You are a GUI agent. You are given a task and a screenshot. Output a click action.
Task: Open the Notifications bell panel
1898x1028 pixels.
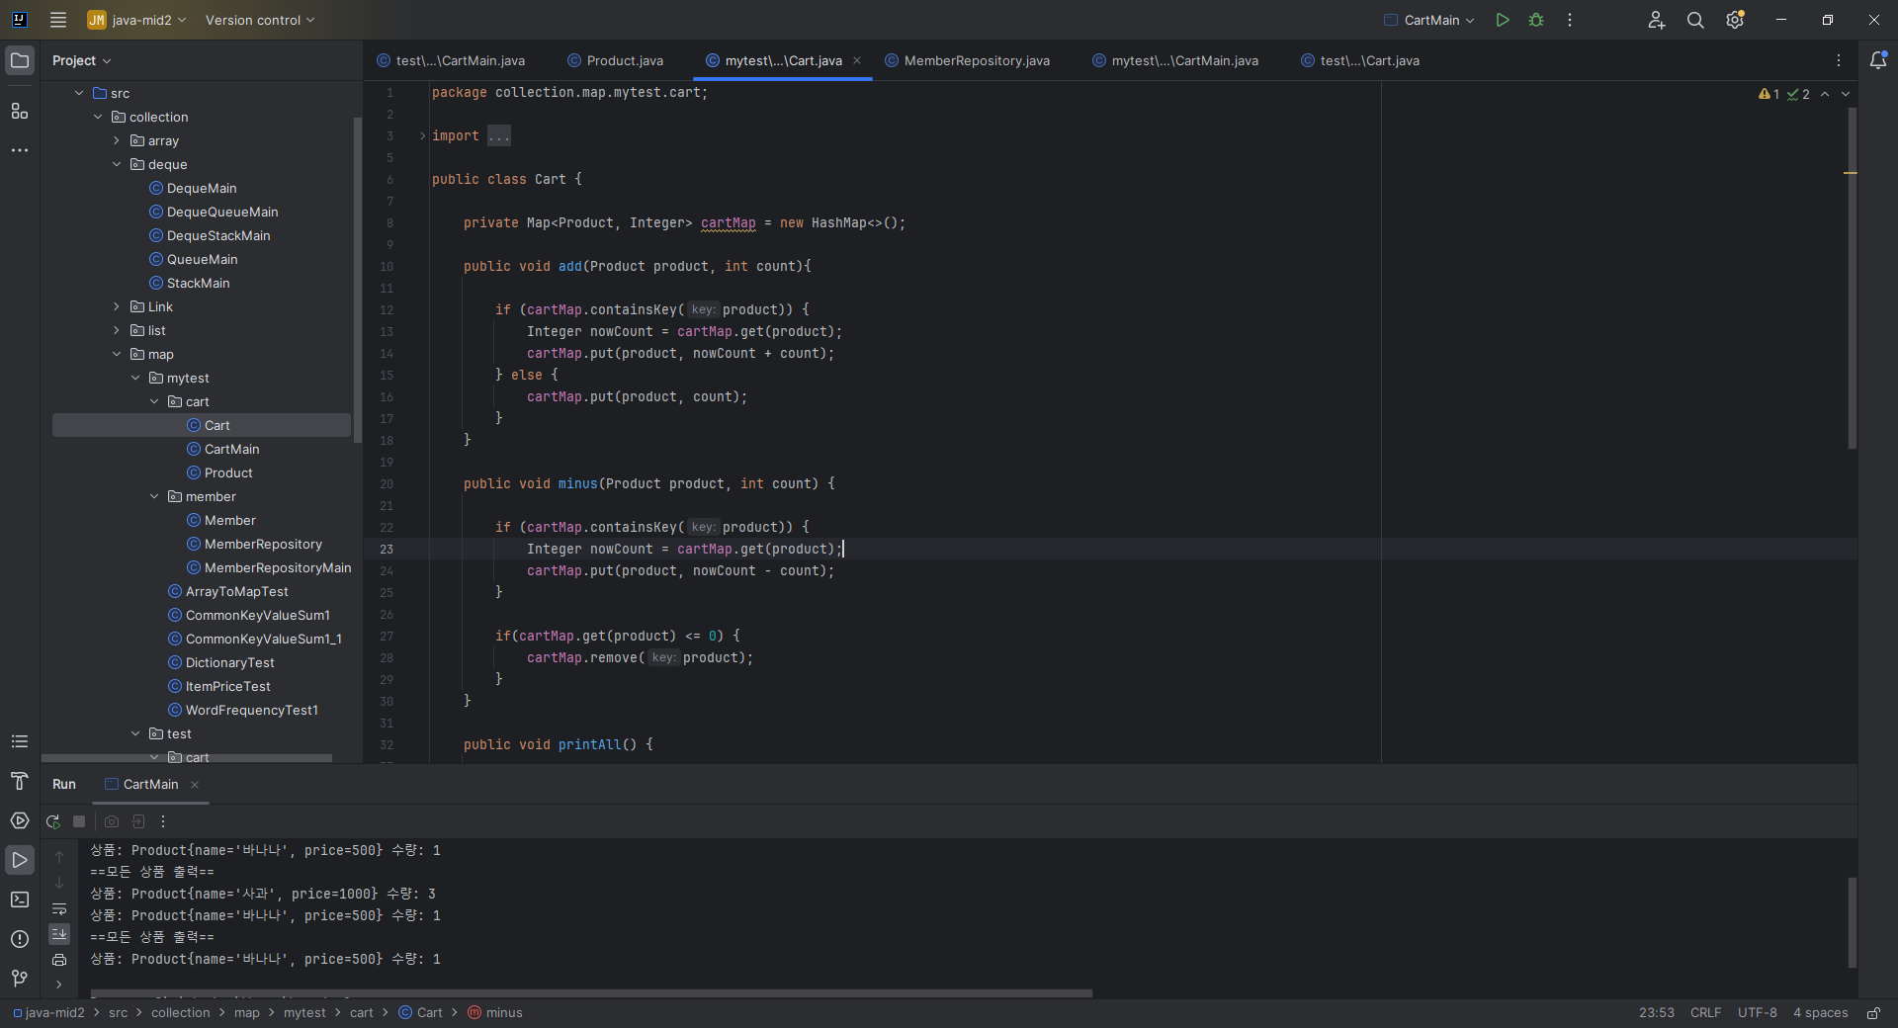pos(1878,60)
